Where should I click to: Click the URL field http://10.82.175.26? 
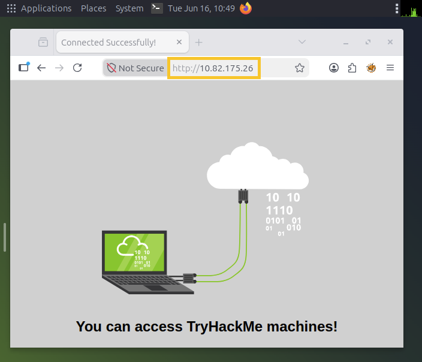(x=214, y=68)
